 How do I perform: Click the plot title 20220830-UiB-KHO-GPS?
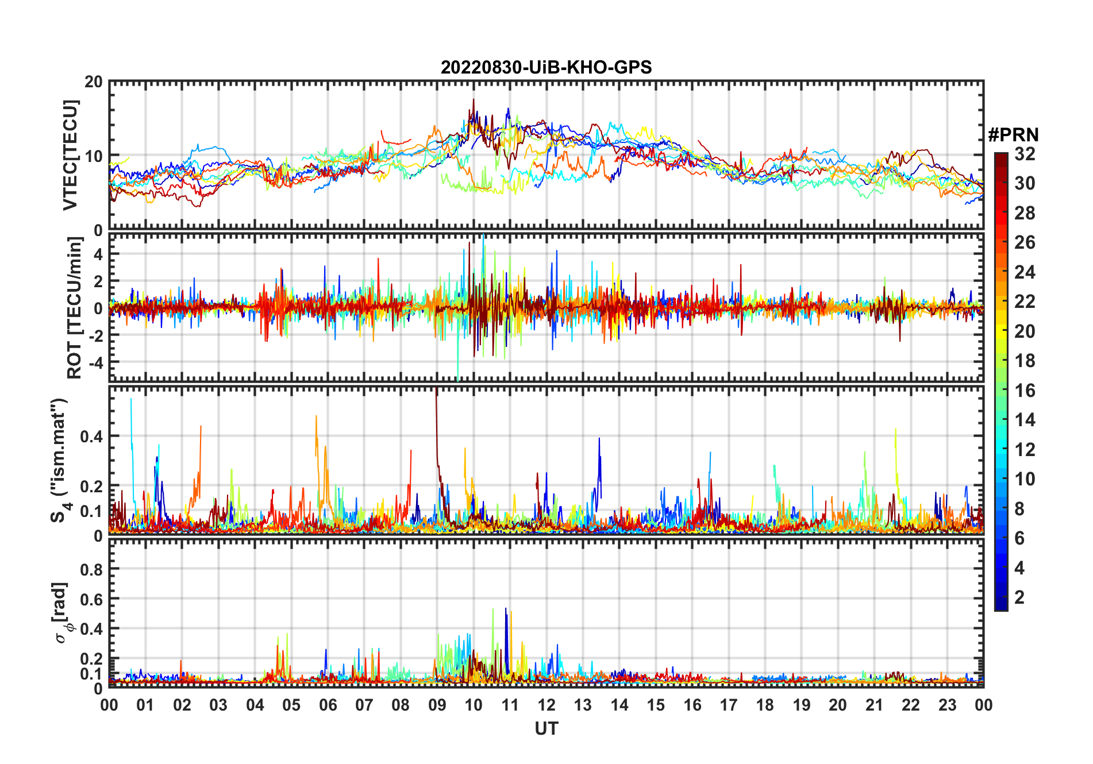coord(546,67)
